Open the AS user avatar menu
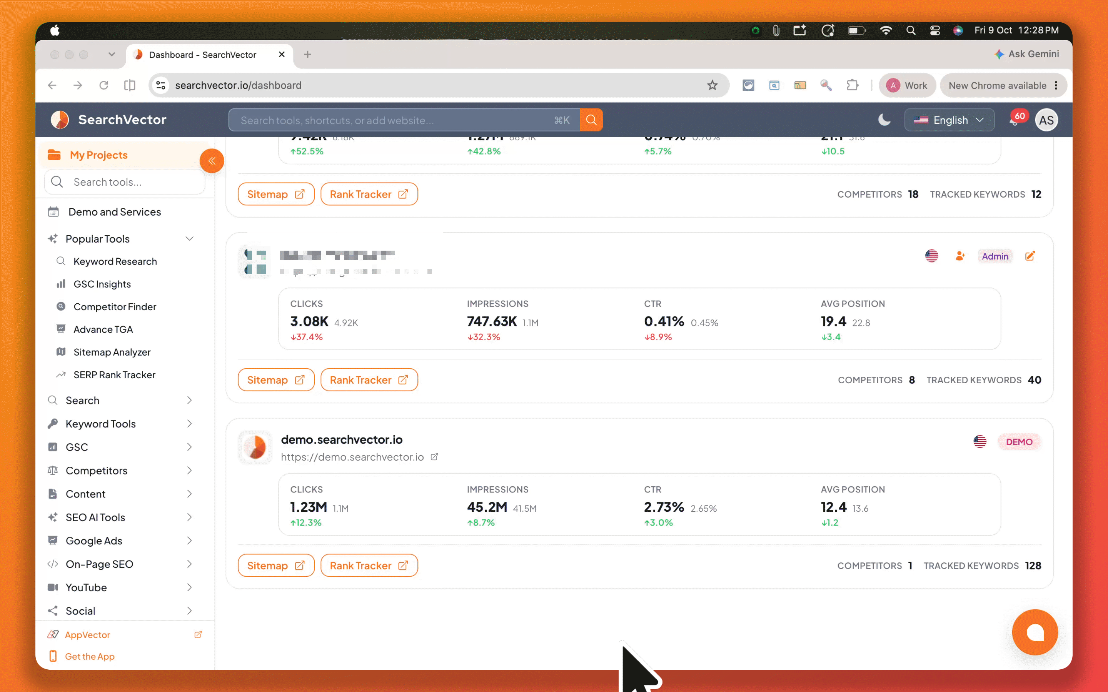 click(x=1046, y=120)
